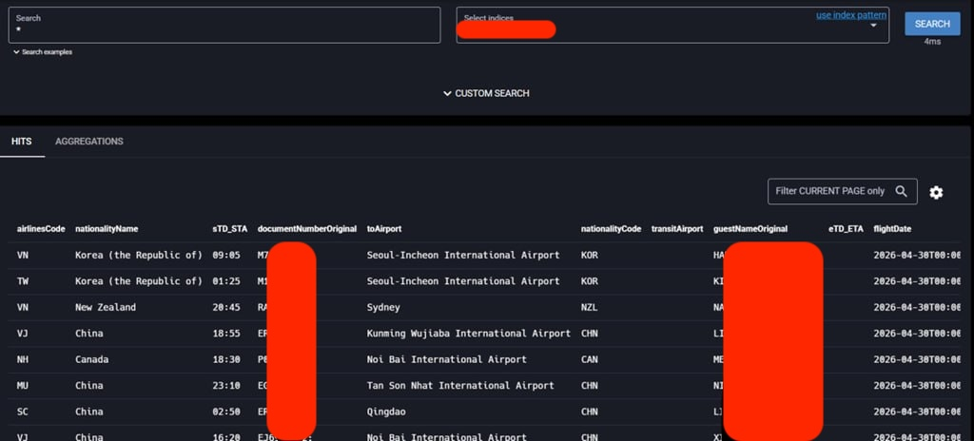
Task: Click the magnifier icon in page filter
Action: click(x=901, y=191)
